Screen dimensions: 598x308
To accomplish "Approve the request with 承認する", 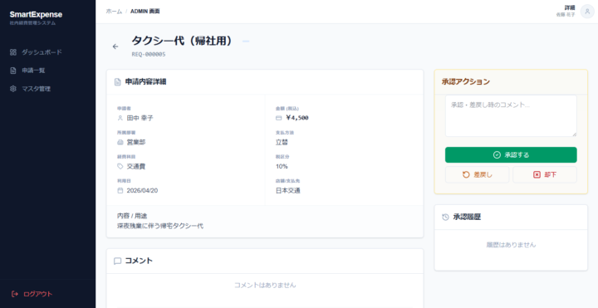I will click(511, 154).
